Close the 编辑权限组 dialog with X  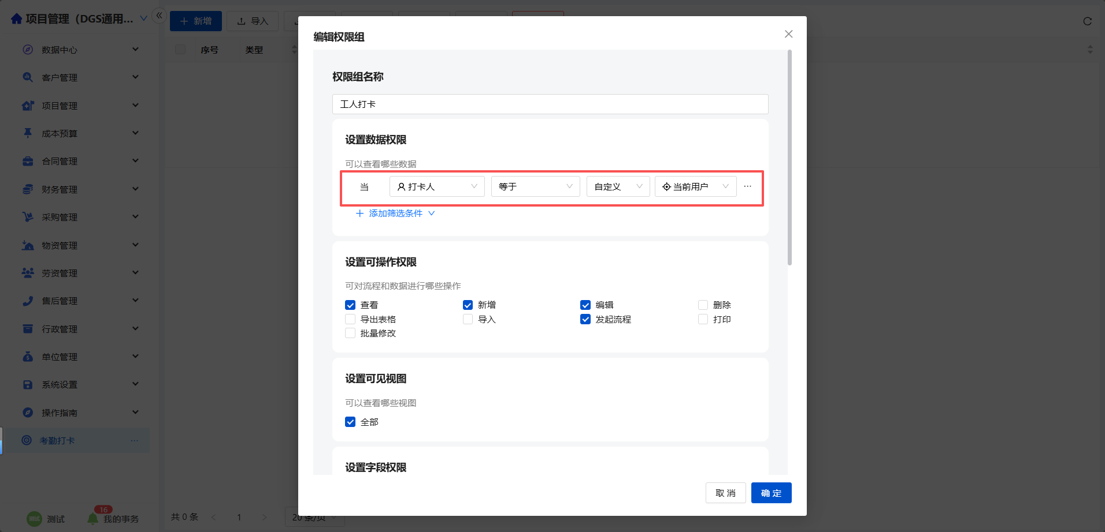coord(788,34)
